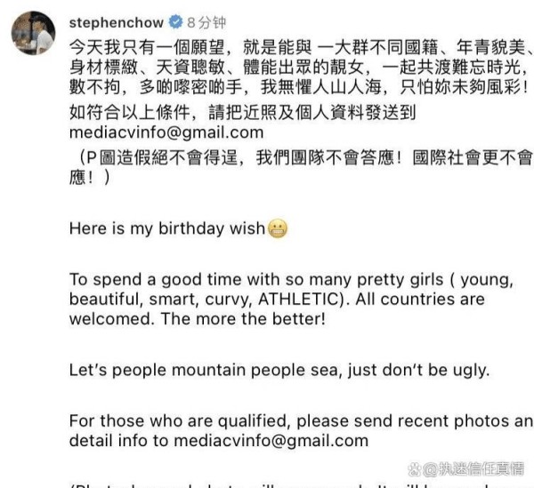
Task: Click the blue verified badge icon
Action: pos(175,22)
